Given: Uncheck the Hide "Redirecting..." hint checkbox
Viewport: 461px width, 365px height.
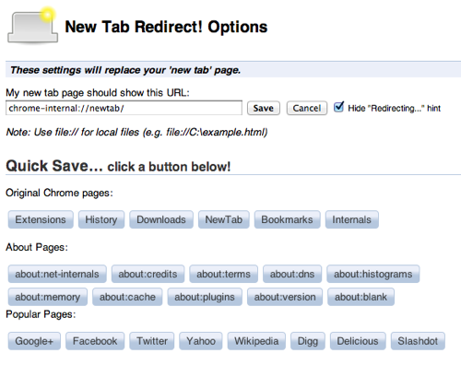Looking at the screenshot, I should click(x=338, y=107).
